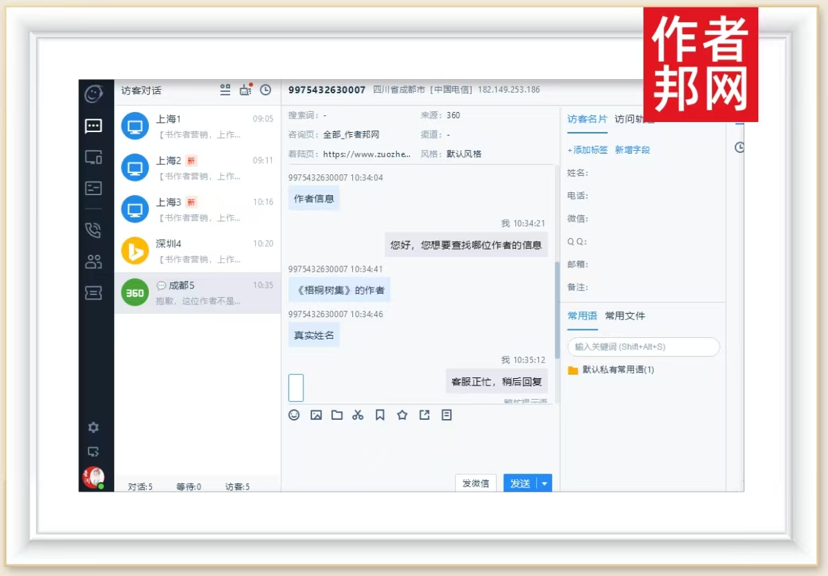Click the send image icon
The height and width of the screenshot is (576, 828).
click(316, 415)
